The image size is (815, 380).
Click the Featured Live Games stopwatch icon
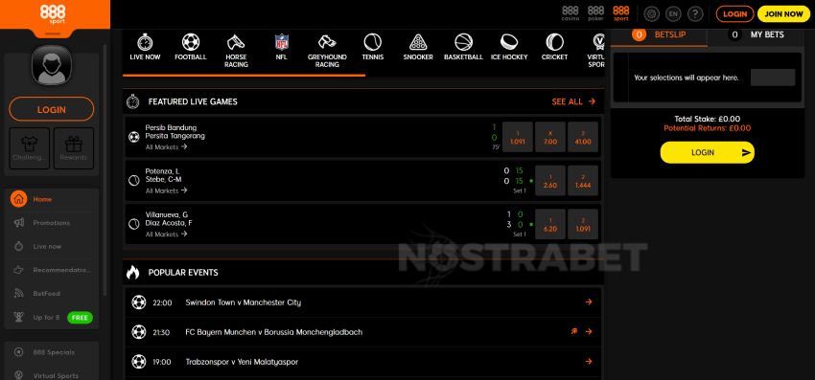point(133,101)
